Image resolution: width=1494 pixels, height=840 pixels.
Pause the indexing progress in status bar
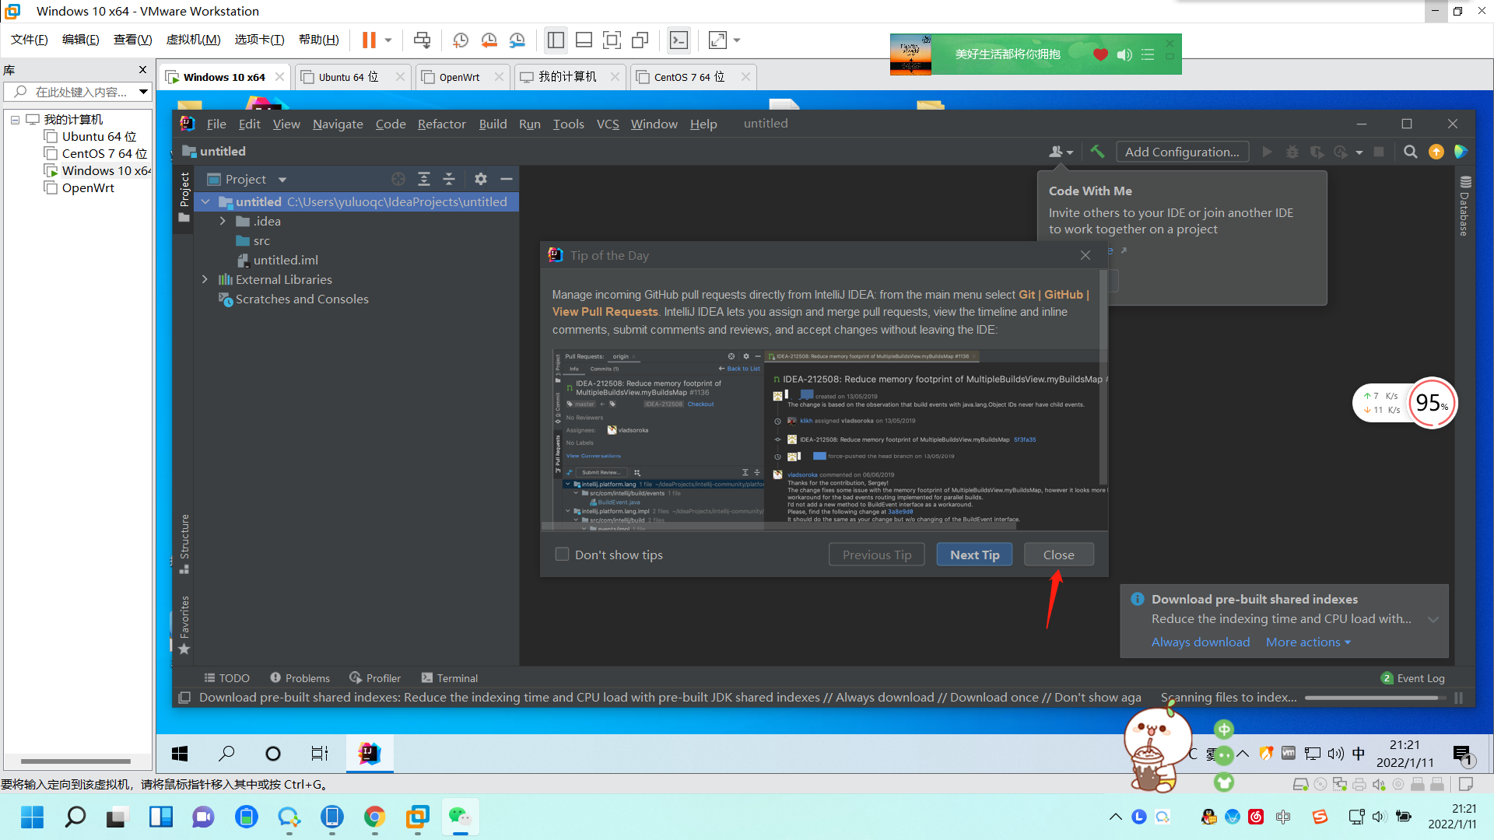coord(1459,698)
